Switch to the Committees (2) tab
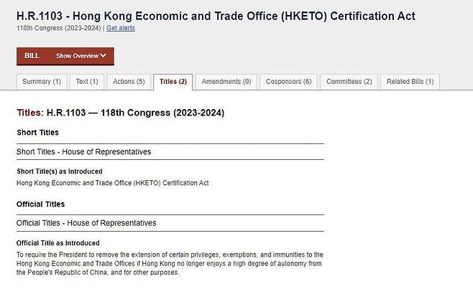The height and width of the screenshot is (289, 473). [x=349, y=82]
